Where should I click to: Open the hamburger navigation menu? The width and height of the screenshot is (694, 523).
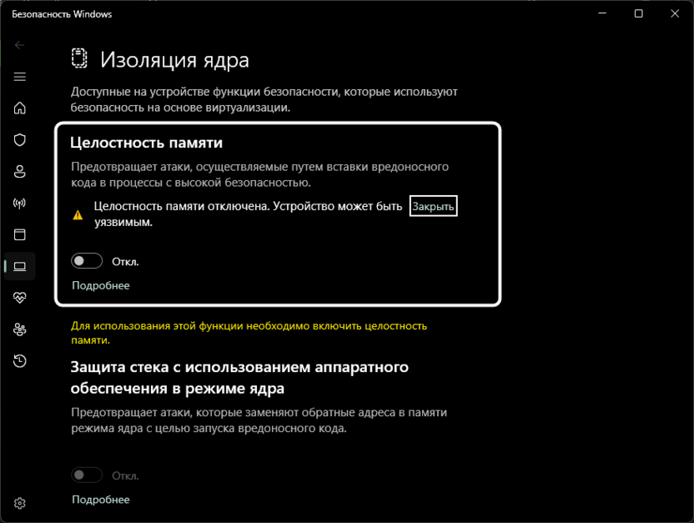19,77
